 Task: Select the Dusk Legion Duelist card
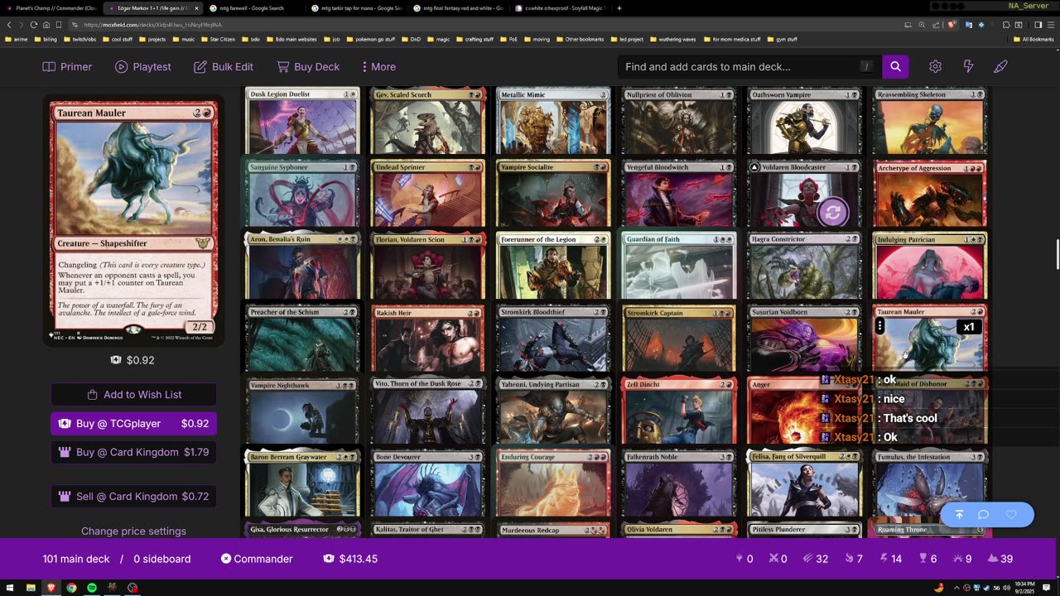click(302, 121)
